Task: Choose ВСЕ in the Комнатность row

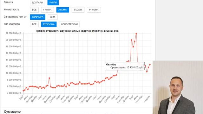Action: (34, 10)
